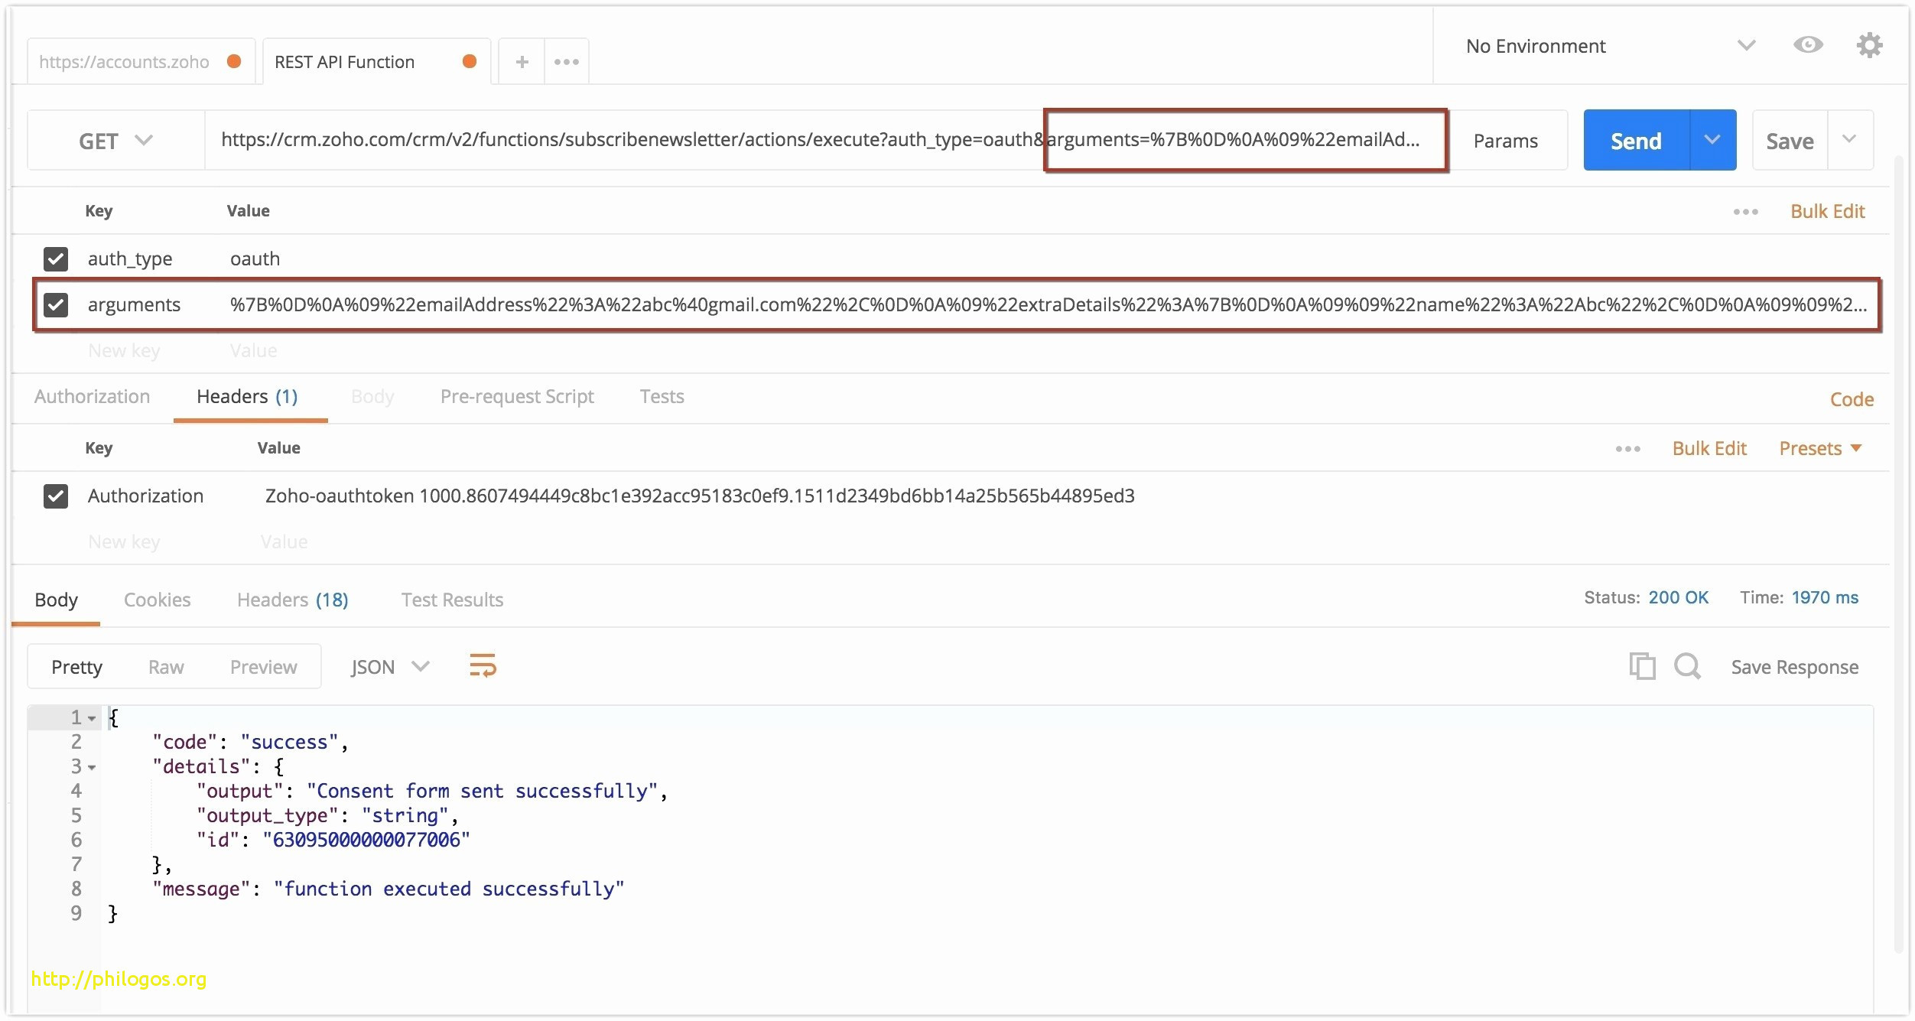Click the environment settings gear icon
The width and height of the screenshot is (1915, 1021).
tap(1868, 44)
